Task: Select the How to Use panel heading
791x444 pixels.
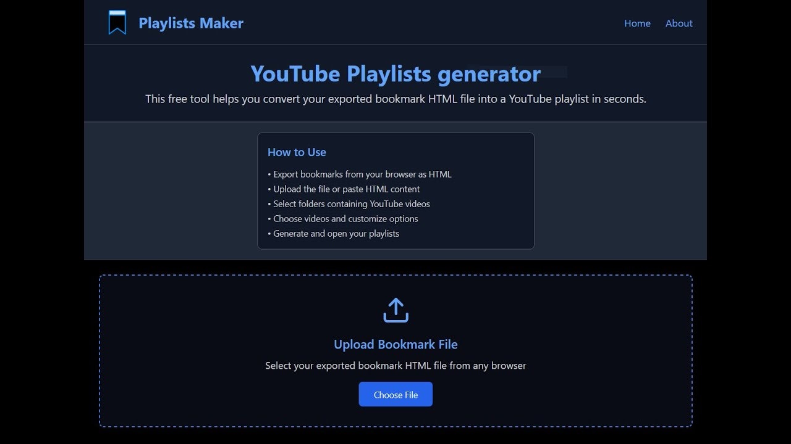Action: coord(297,152)
